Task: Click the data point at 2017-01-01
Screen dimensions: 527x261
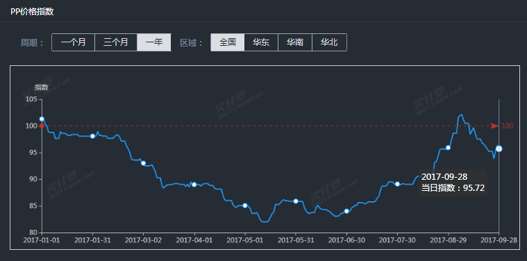Action: [42, 119]
